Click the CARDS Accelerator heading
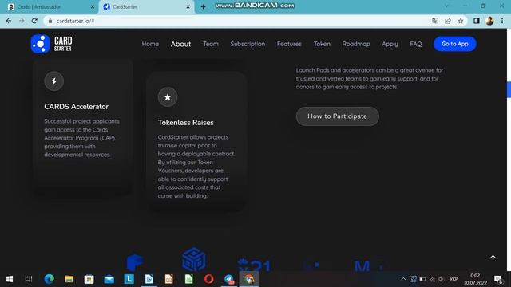 click(x=77, y=107)
